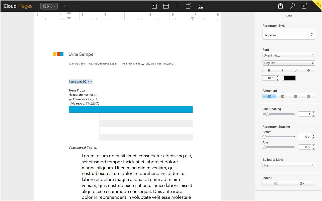The height and width of the screenshot is (201, 322).
Task: Apply strikethrough to selected text
Action: pyautogui.click(x=309, y=70)
